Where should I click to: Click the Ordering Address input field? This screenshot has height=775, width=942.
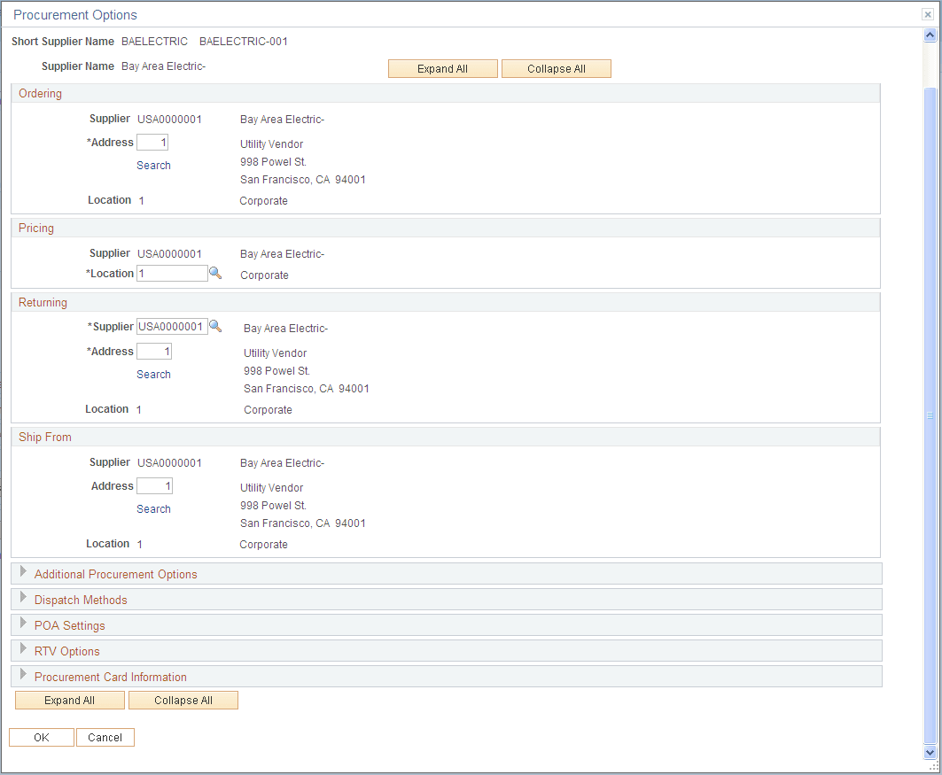pyautogui.click(x=151, y=142)
